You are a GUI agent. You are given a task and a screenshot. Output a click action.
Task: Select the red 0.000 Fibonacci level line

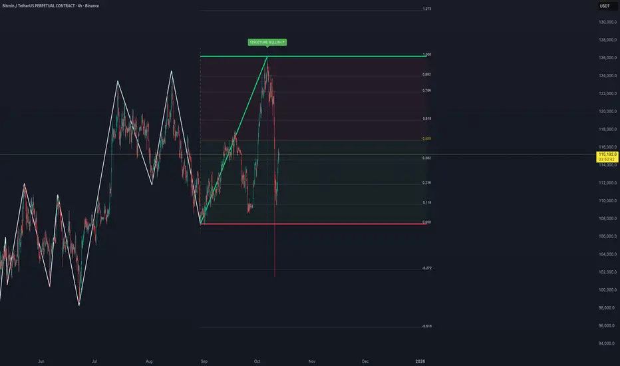point(313,224)
